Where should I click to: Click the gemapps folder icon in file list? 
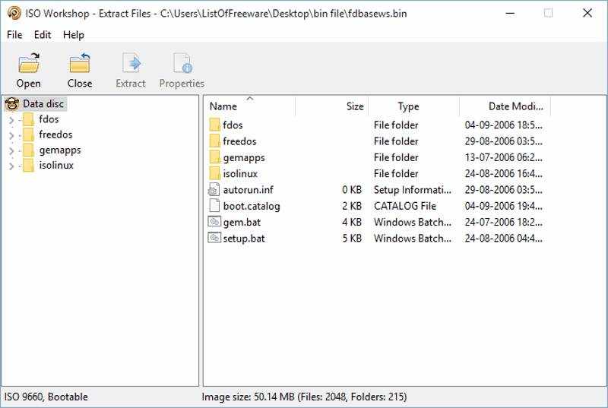tap(214, 157)
